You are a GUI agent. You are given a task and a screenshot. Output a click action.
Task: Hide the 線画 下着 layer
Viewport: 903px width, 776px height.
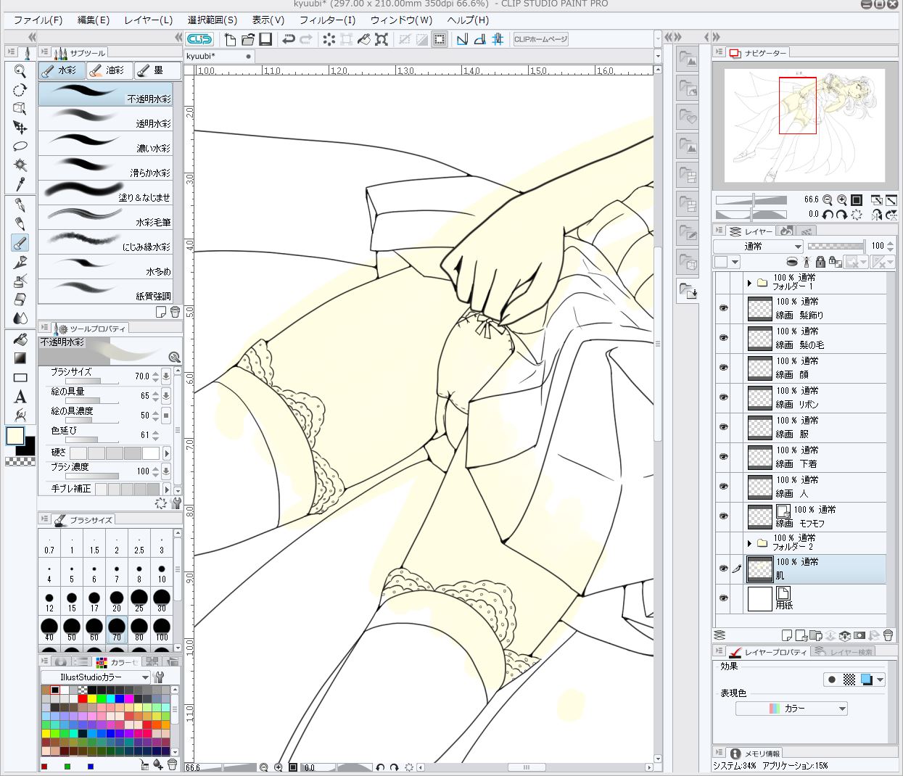(723, 457)
